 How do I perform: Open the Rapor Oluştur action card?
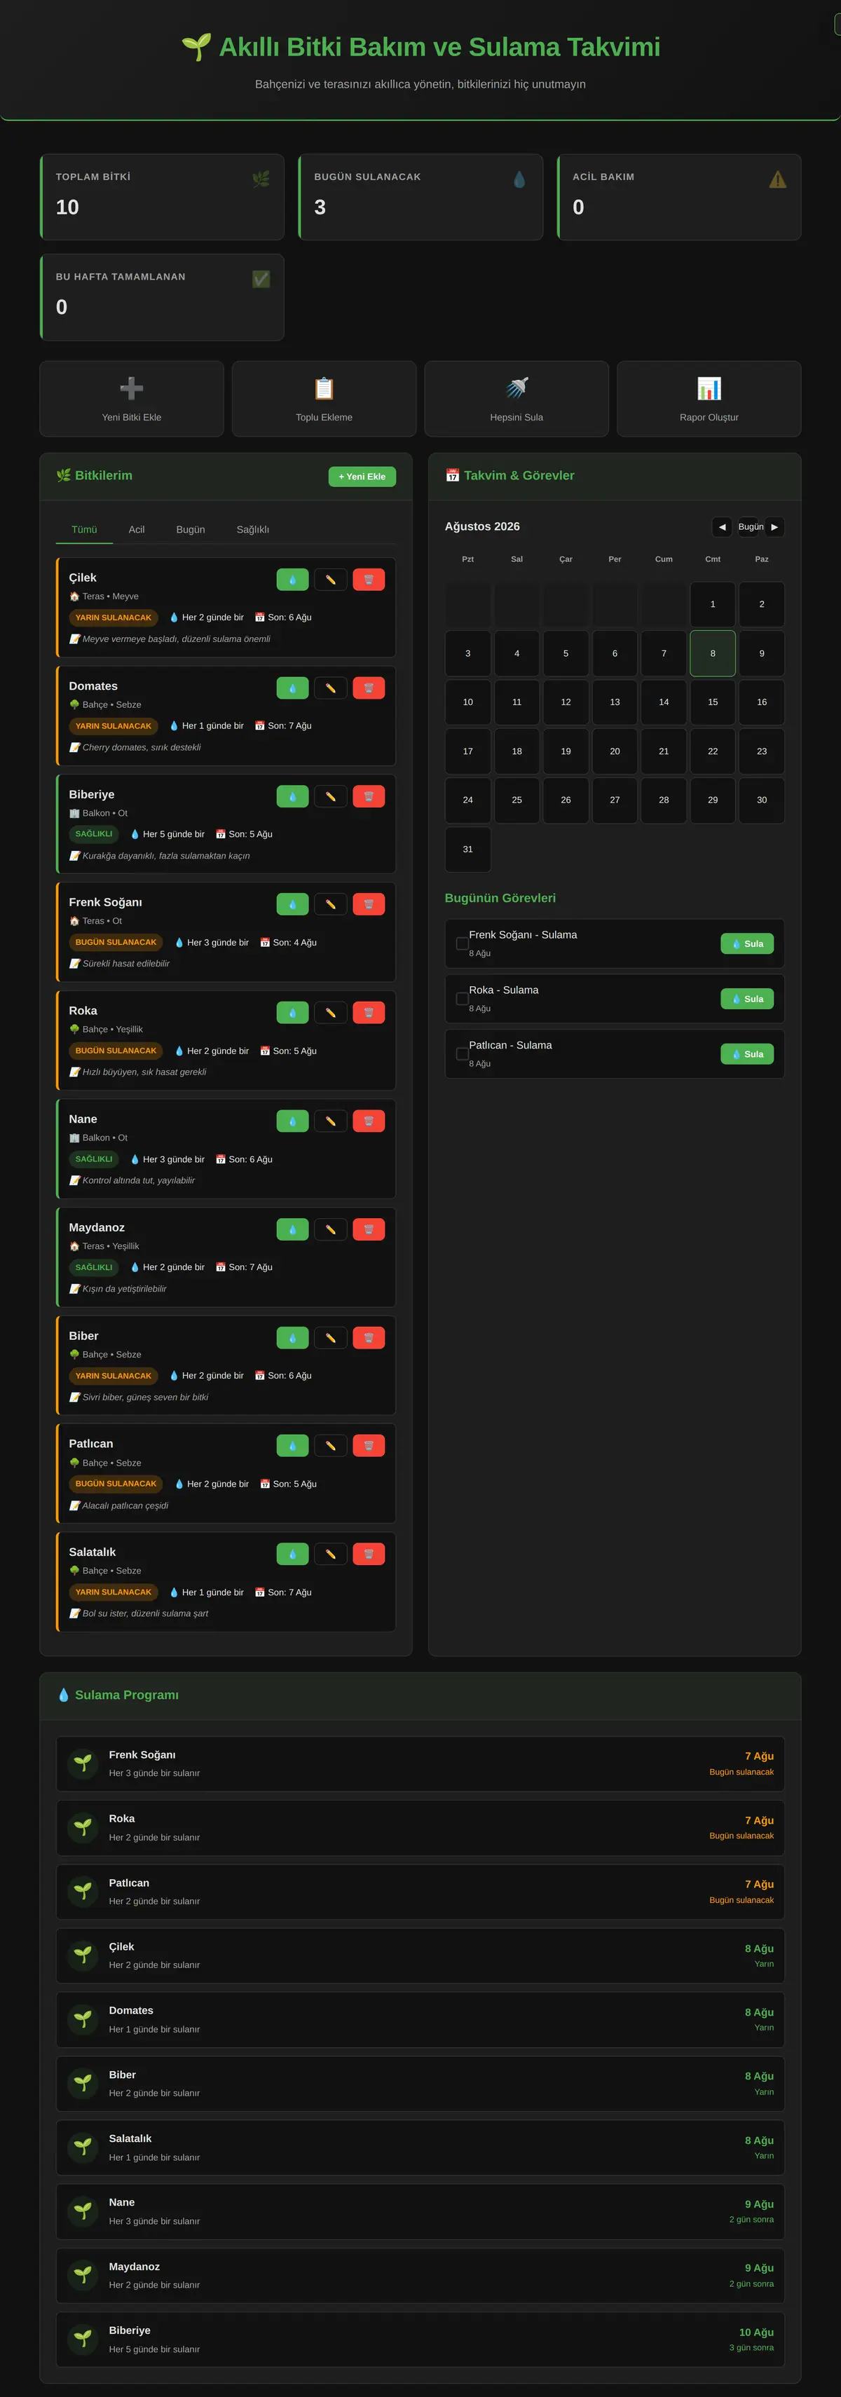(x=709, y=398)
